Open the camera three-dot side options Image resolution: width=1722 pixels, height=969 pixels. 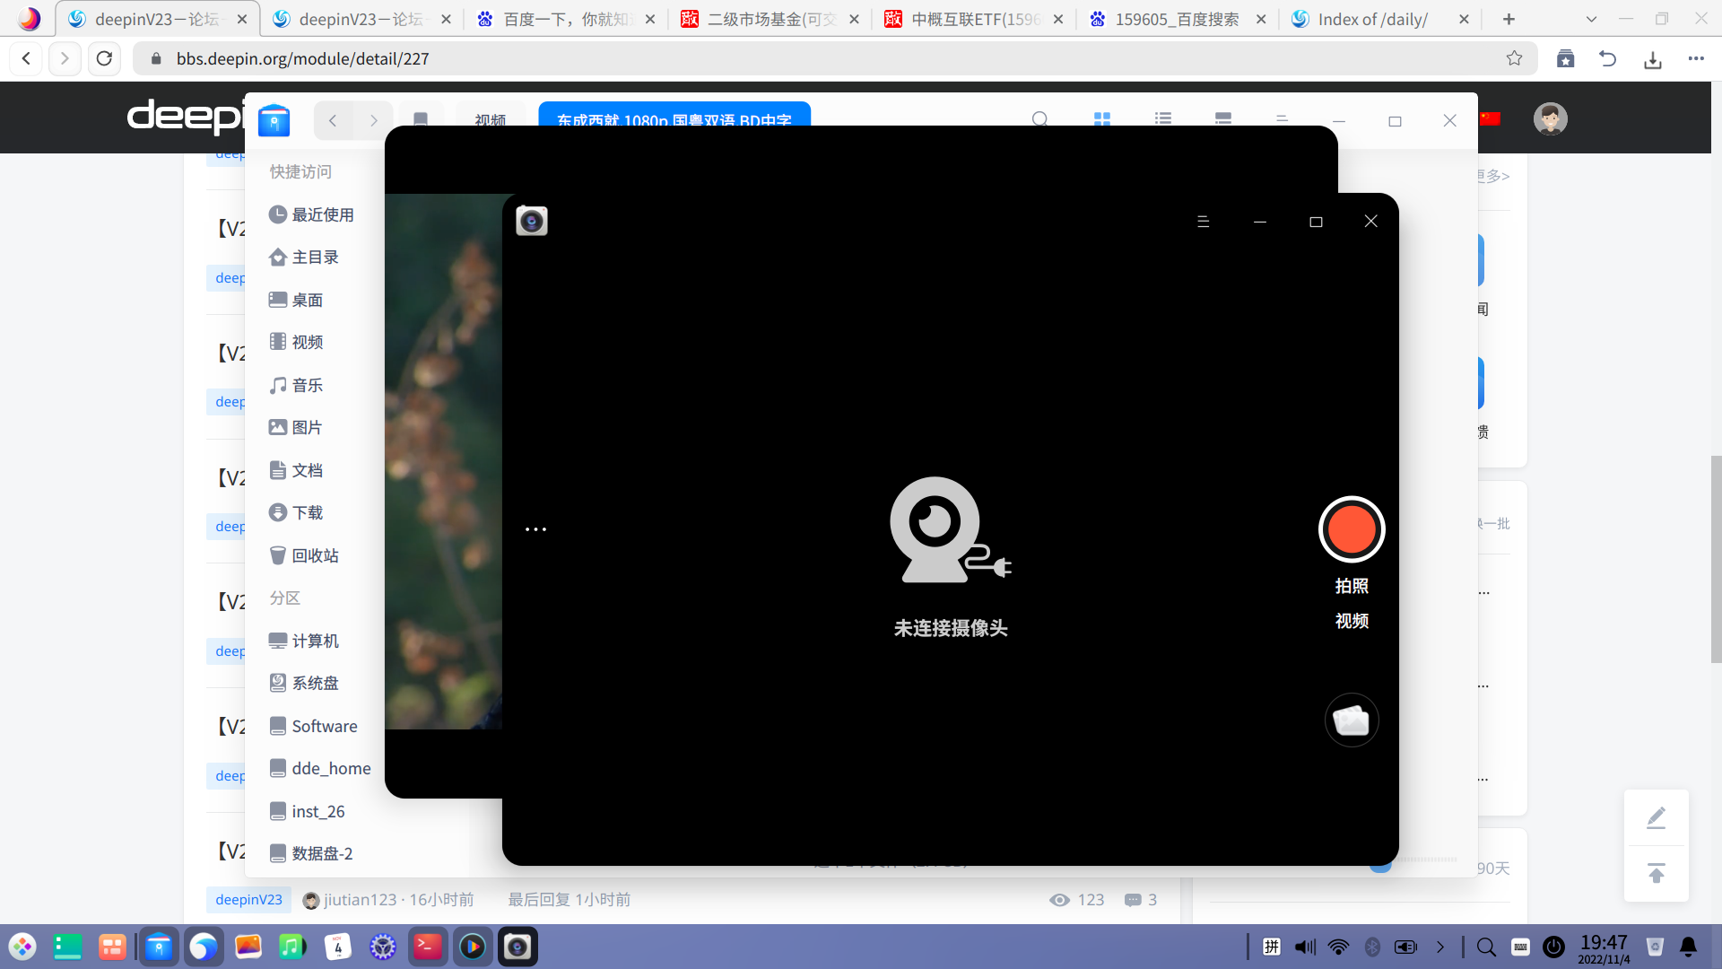click(535, 529)
